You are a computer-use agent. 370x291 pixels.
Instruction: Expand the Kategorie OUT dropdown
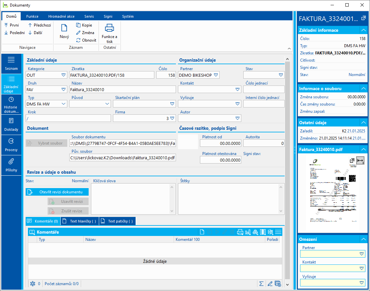tap(63, 75)
